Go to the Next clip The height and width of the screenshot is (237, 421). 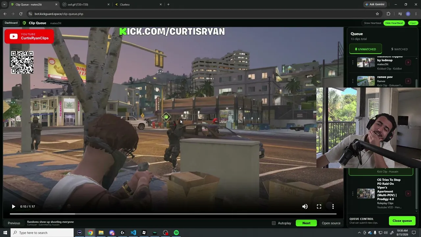[306, 223]
